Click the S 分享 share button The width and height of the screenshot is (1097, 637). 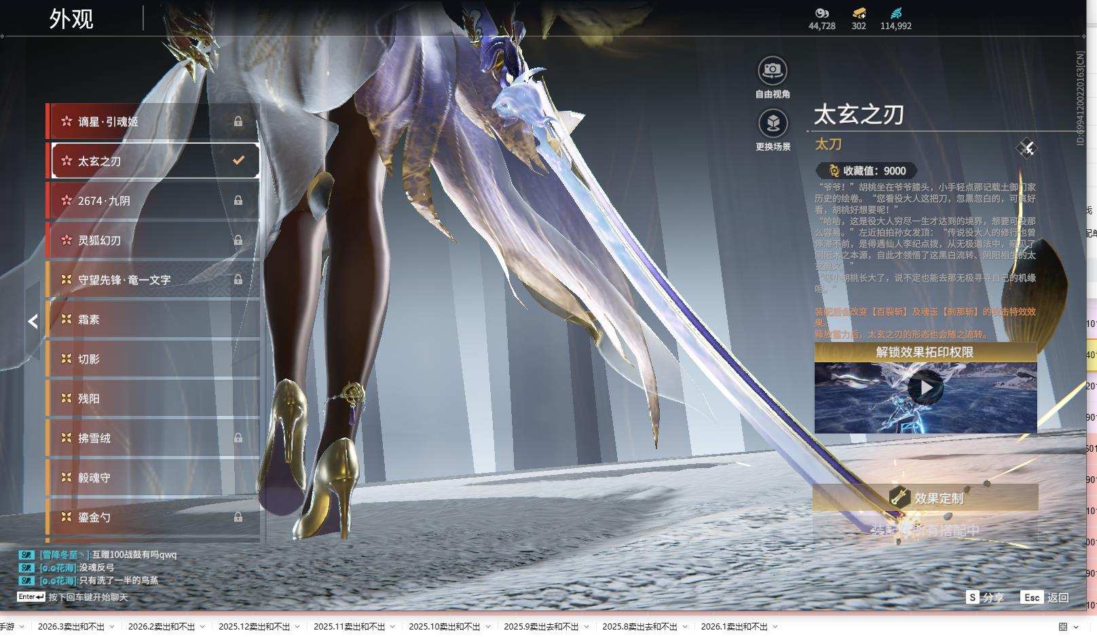(985, 598)
